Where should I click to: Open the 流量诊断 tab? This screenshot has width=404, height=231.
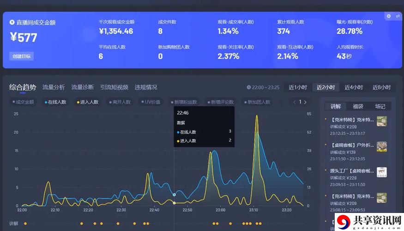coord(83,87)
